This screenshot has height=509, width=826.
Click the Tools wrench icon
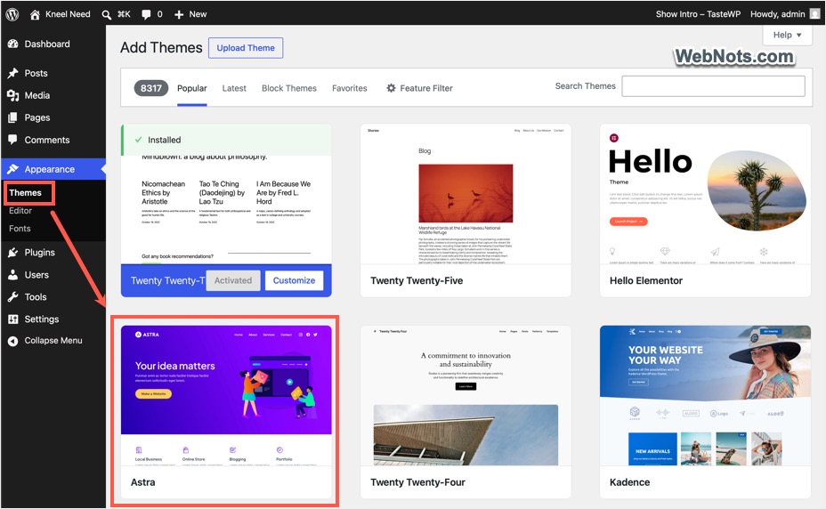13,296
